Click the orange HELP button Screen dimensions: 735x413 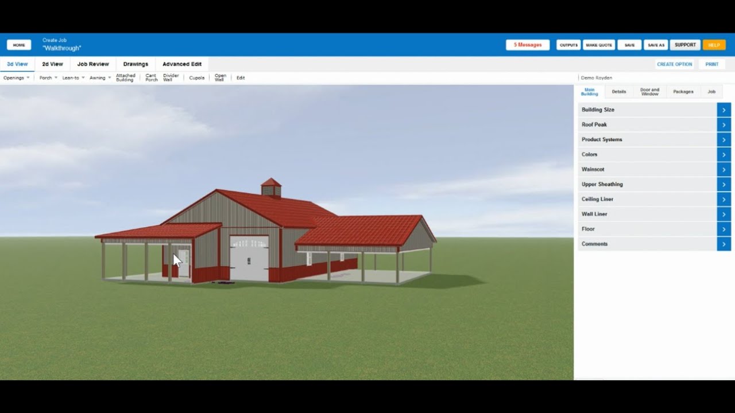click(714, 45)
